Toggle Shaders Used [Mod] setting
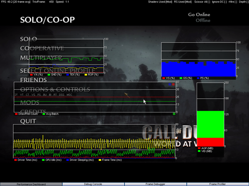Image resolution: width=249 pixels, height=186 pixels. [160, 2]
